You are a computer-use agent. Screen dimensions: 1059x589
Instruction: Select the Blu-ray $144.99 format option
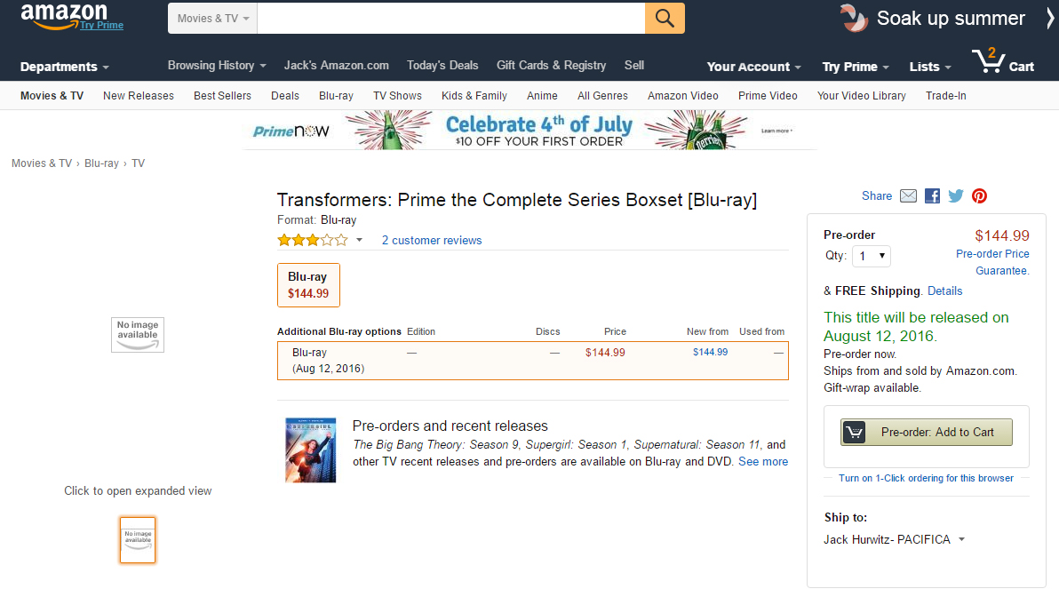[x=308, y=285]
